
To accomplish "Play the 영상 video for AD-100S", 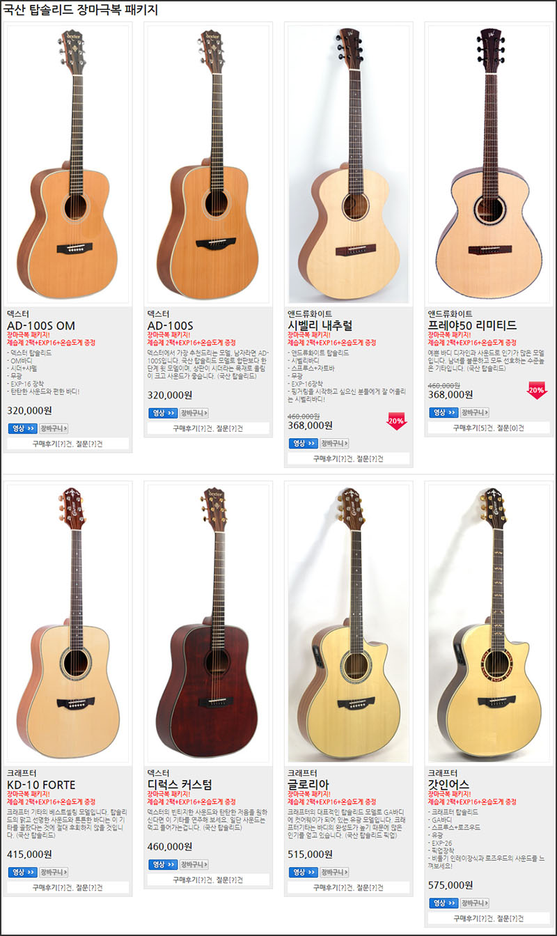I will [163, 413].
